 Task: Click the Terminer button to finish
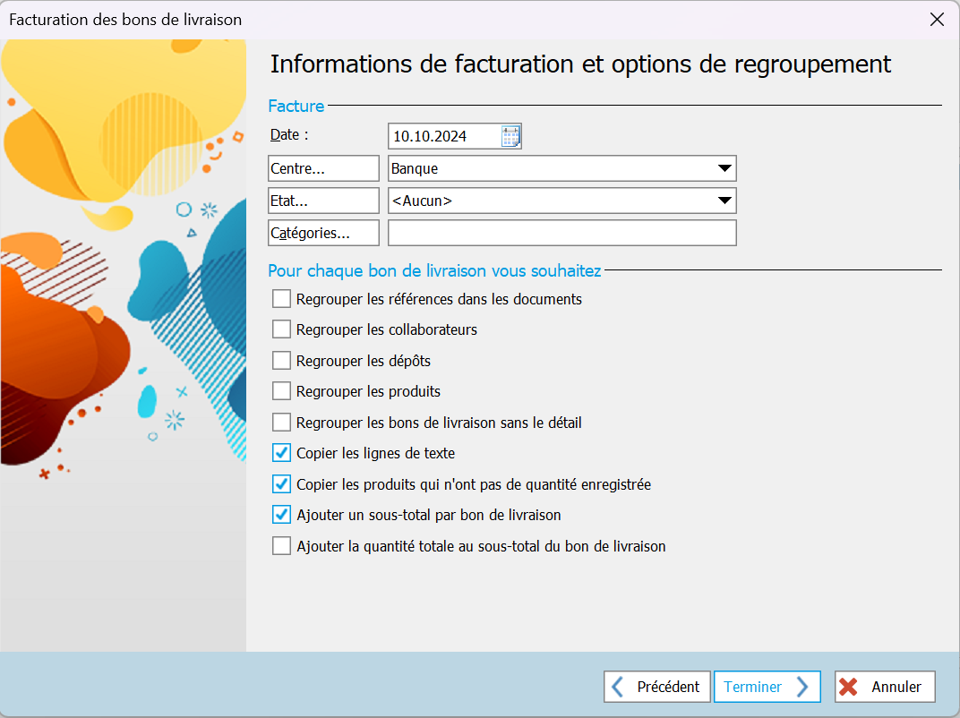point(767,687)
